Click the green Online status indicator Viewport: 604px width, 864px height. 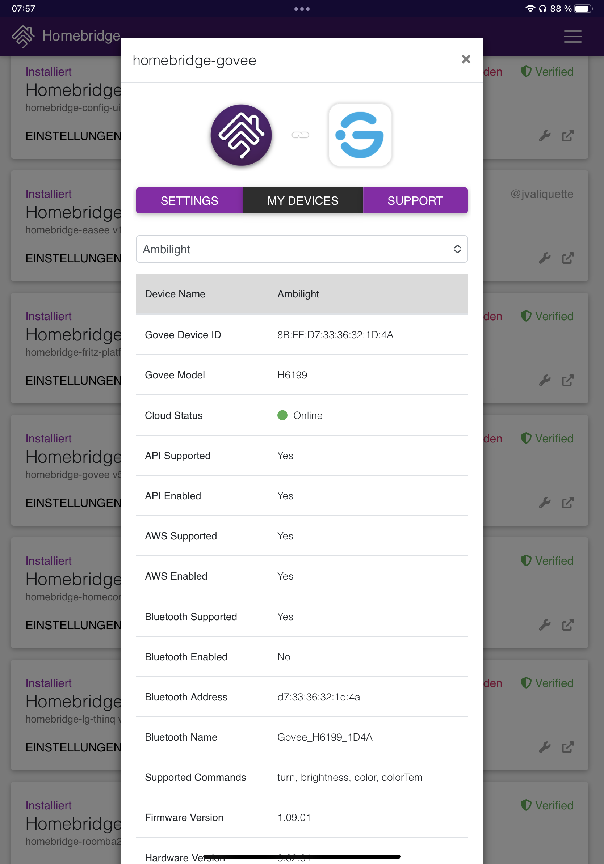pyautogui.click(x=282, y=415)
